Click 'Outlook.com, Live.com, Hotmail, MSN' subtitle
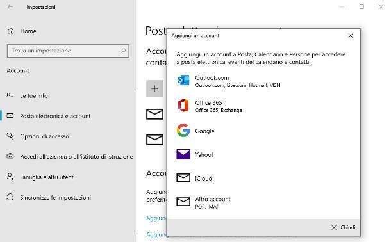This screenshot has width=391, height=242. click(x=238, y=85)
